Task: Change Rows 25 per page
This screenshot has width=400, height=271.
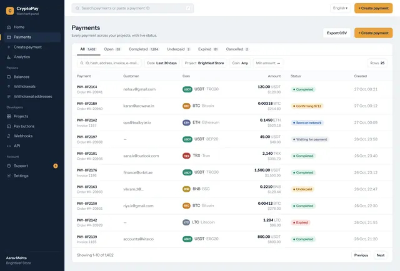Action: click(377, 63)
